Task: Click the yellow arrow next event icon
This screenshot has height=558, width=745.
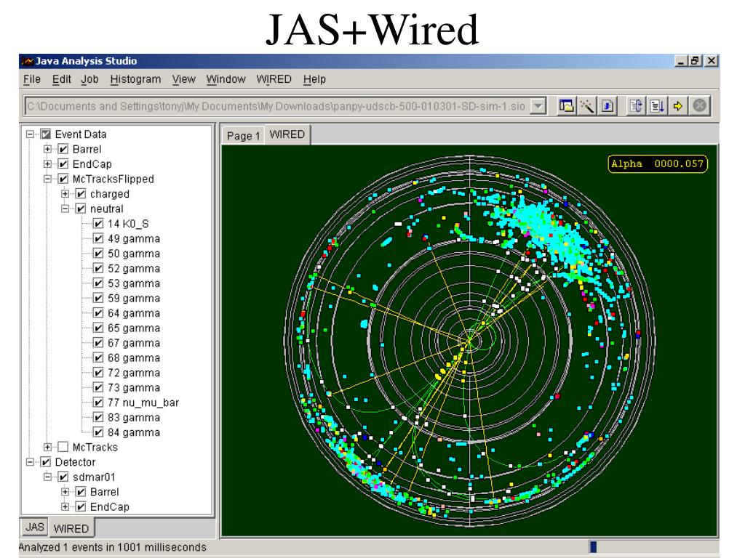Action: pyautogui.click(x=678, y=106)
